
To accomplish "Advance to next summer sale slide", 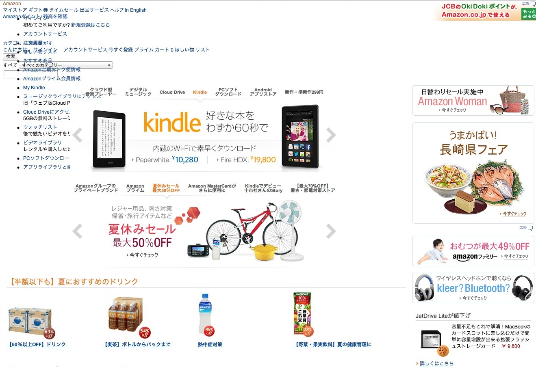I will [331, 231].
